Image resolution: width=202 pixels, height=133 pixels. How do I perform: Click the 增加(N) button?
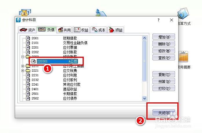point(164,37)
